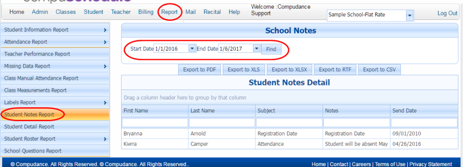Open the Billing menu

(146, 12)
